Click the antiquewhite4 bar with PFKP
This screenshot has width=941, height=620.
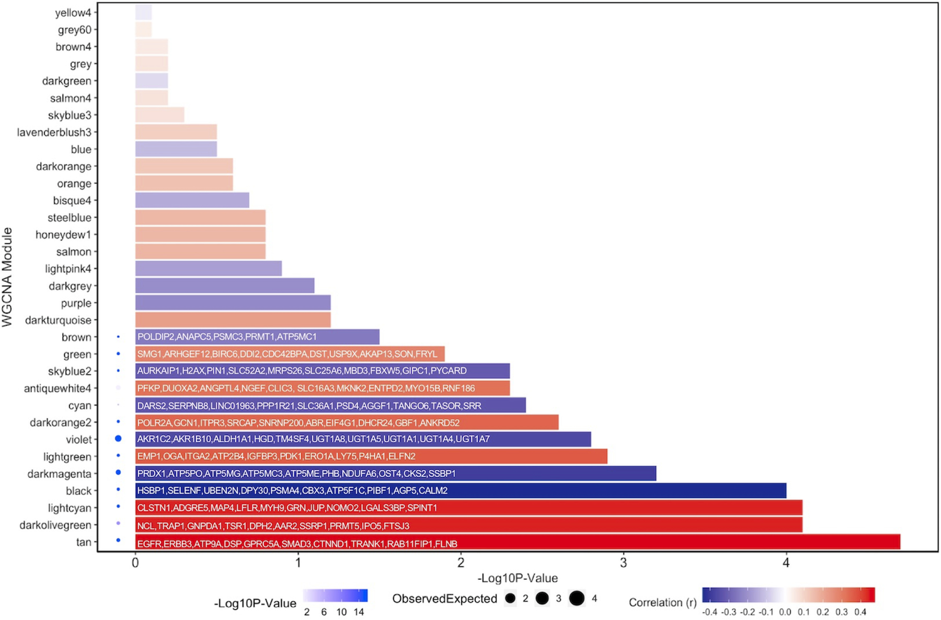pos(323,388)
